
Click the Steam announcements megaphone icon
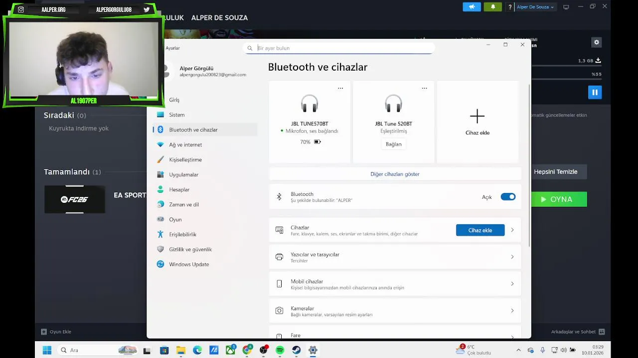pos(472,7)
